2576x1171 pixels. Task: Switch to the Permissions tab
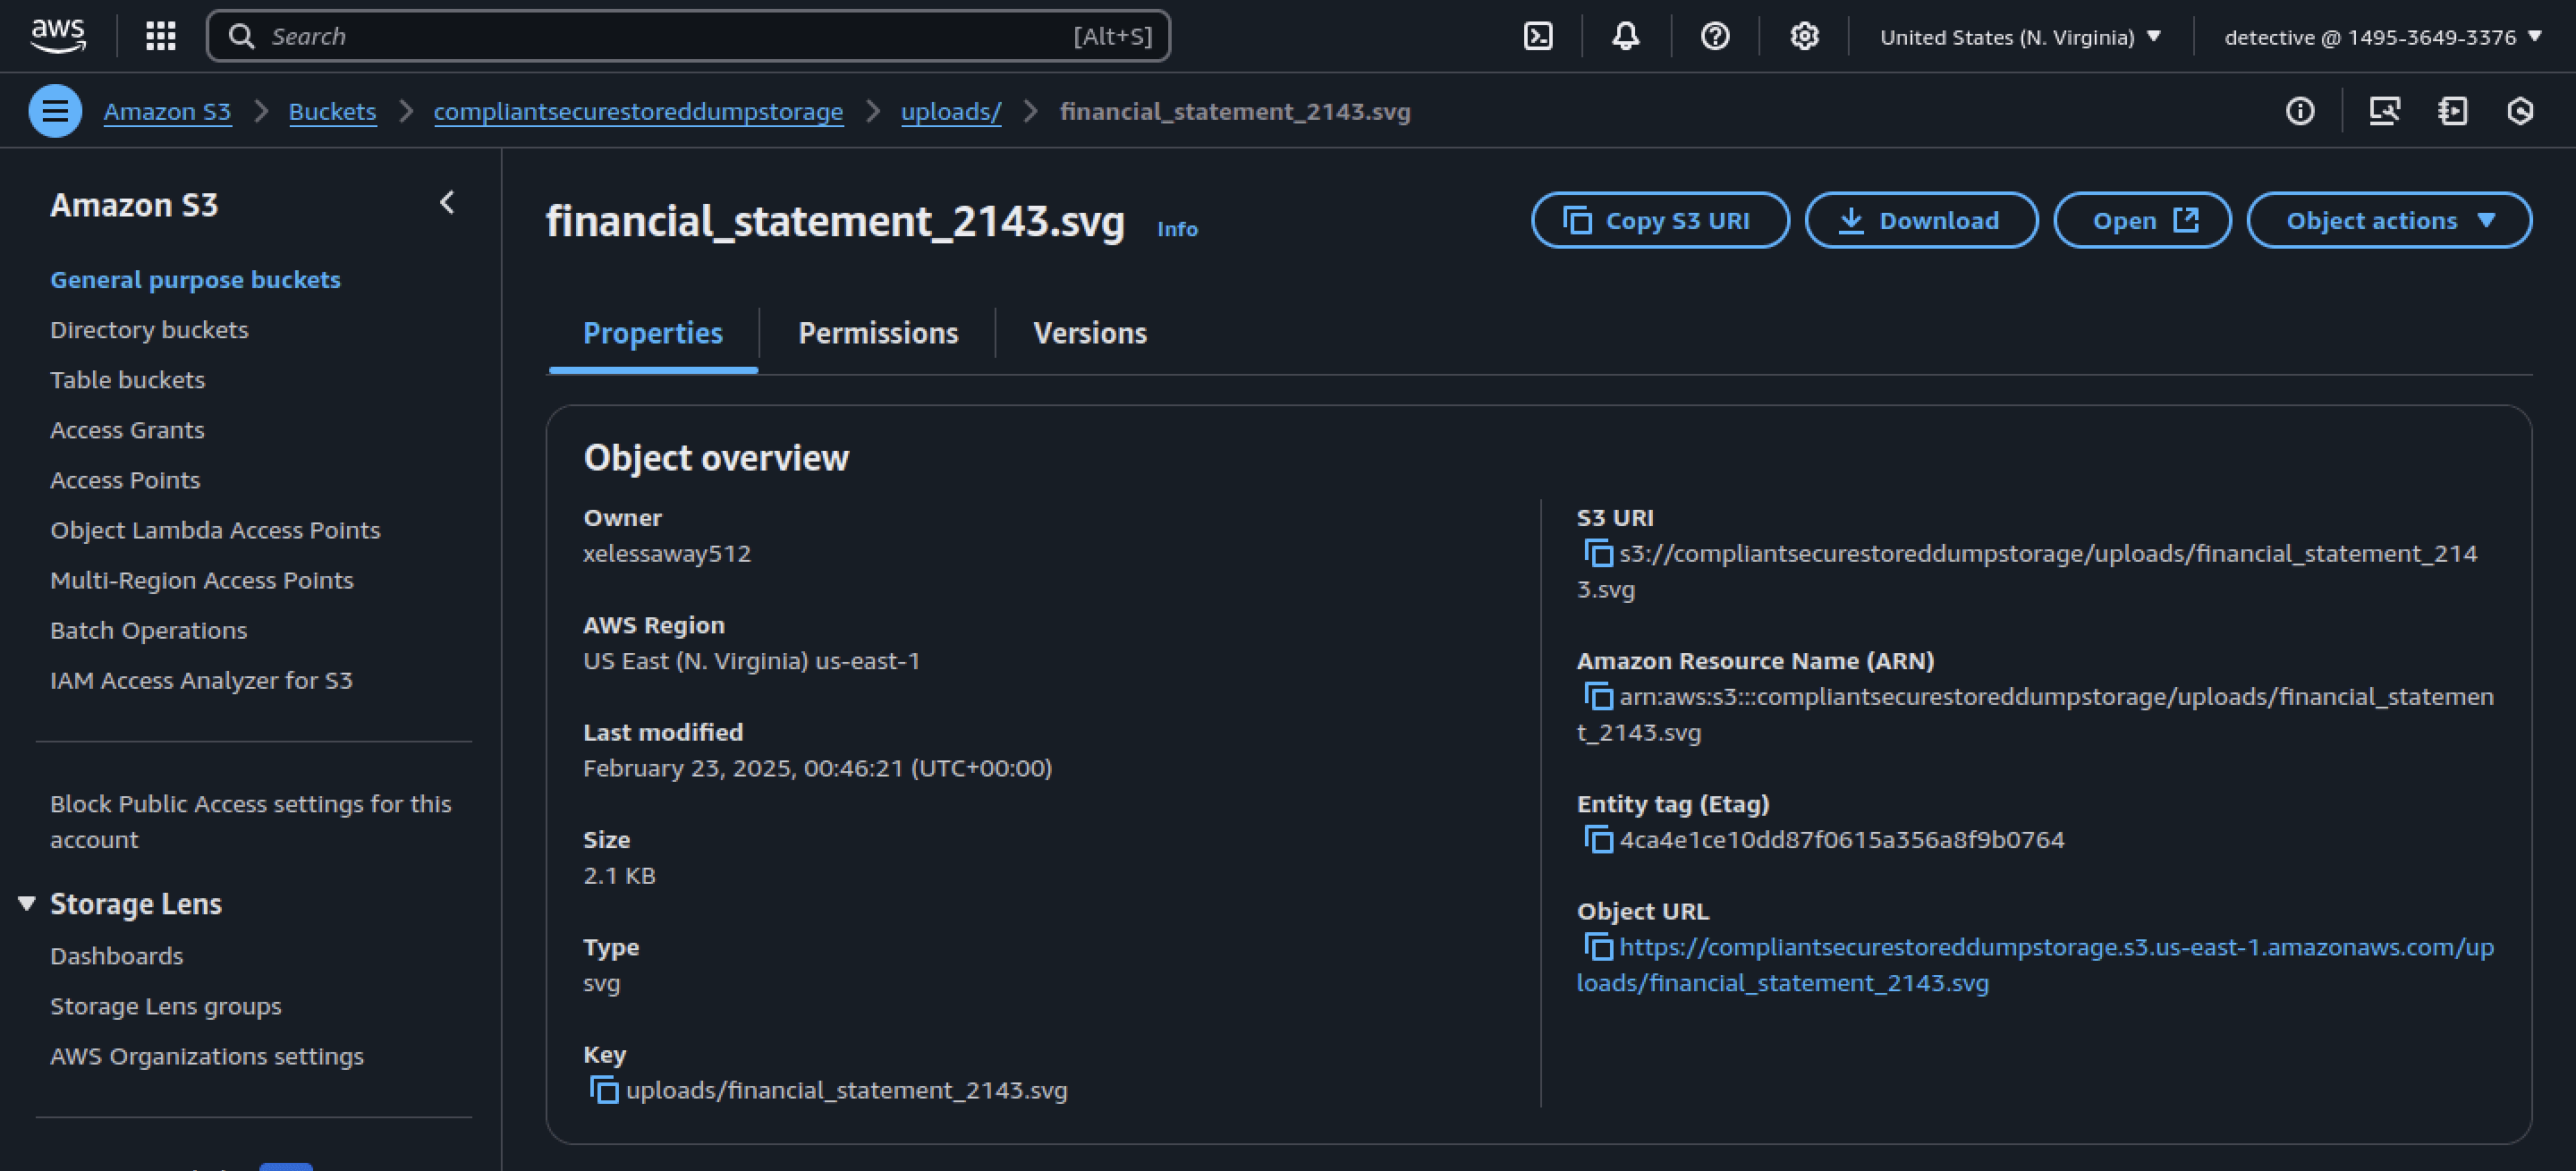coord(878,333)
